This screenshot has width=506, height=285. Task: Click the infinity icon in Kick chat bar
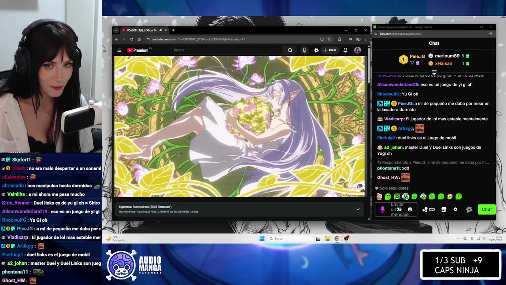point(432,209)
